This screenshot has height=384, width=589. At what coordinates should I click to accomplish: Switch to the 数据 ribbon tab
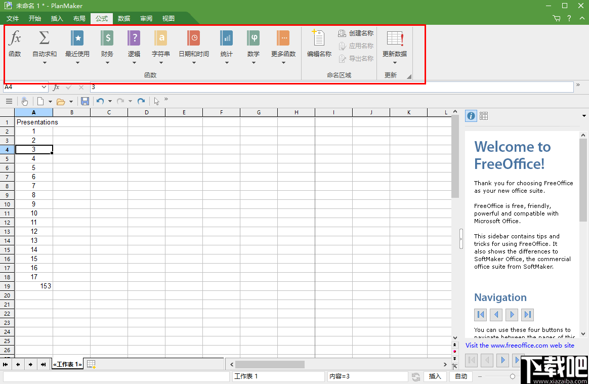(x=123, y=18)
